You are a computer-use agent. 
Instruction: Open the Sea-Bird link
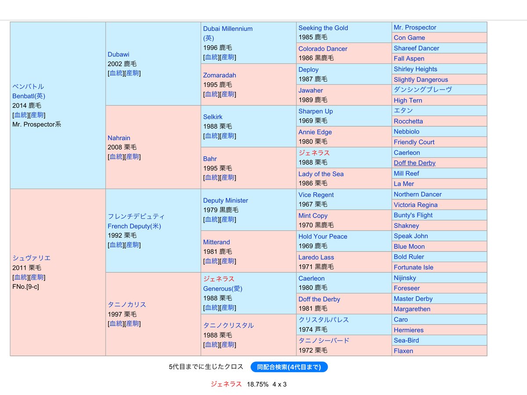406,341
